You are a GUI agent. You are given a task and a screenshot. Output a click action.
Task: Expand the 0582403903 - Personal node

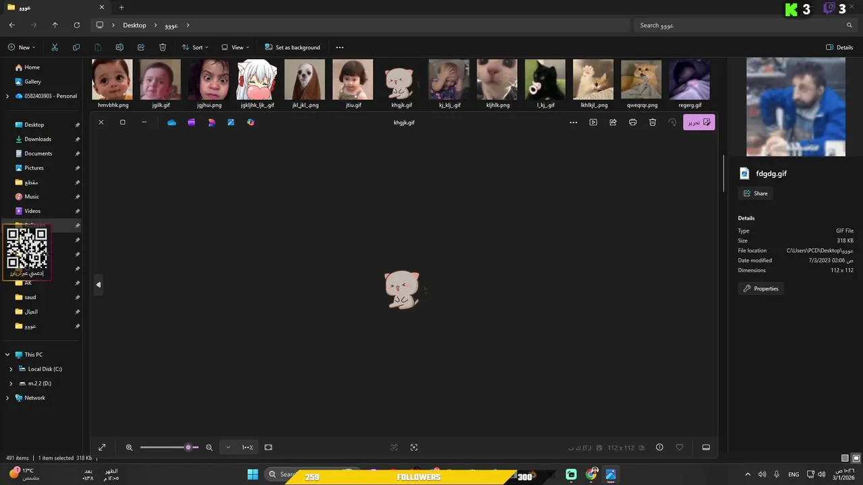[7, 96]
